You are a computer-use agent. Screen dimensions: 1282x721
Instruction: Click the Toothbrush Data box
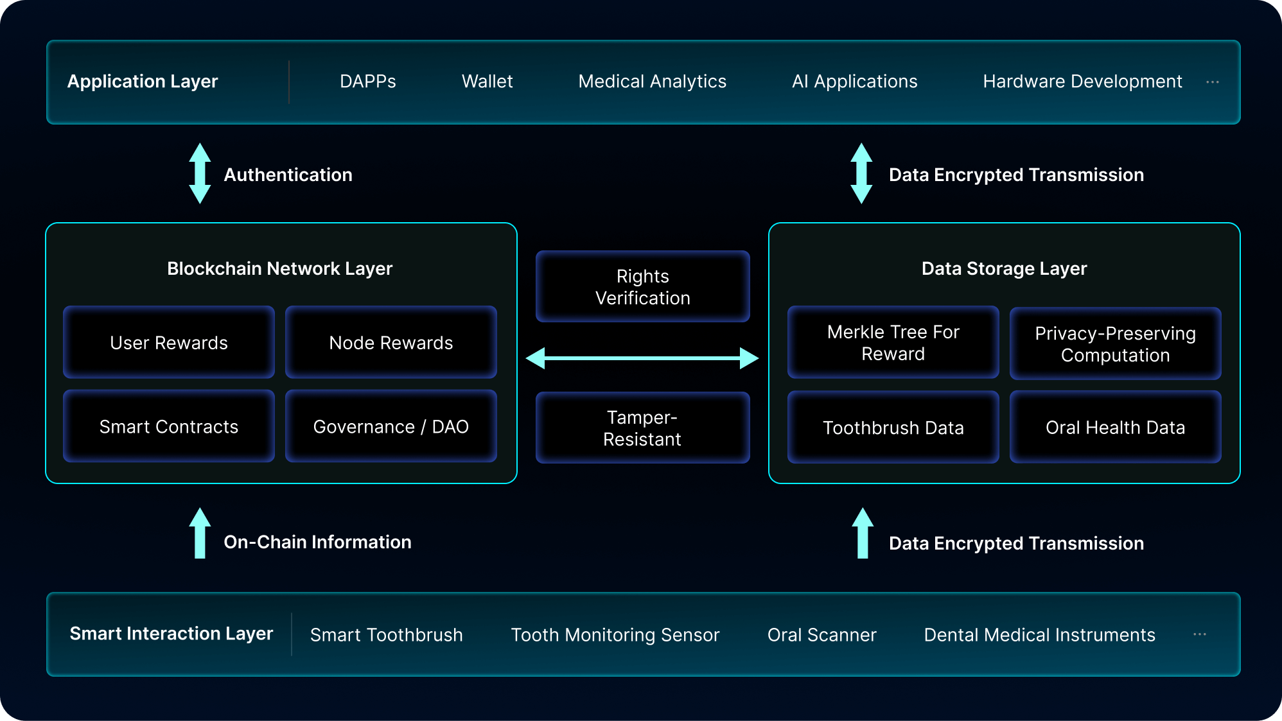(x=893, y=428)
